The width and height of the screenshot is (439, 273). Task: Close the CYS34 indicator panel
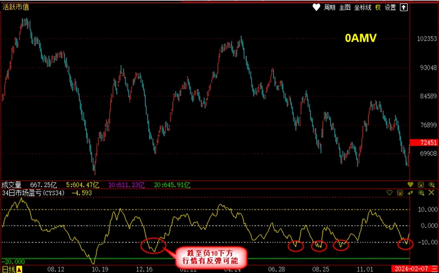(x=431, y=192)
